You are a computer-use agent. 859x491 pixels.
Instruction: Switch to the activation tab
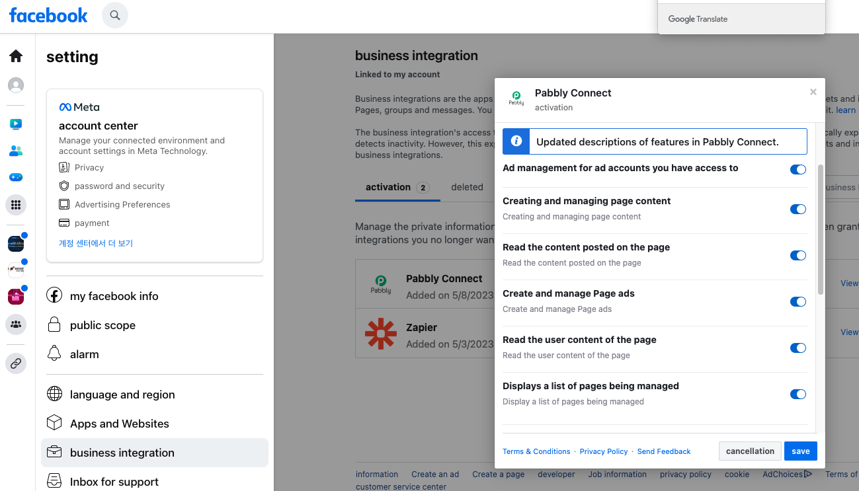coord(397,187)
